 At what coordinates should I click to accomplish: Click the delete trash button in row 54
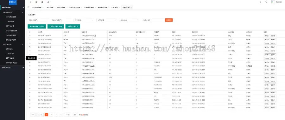click(273, 107)
